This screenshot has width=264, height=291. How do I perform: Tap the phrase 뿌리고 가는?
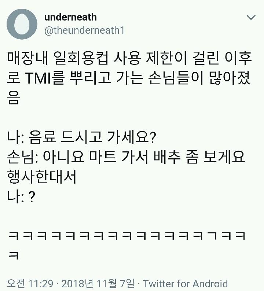click(106, 78)
